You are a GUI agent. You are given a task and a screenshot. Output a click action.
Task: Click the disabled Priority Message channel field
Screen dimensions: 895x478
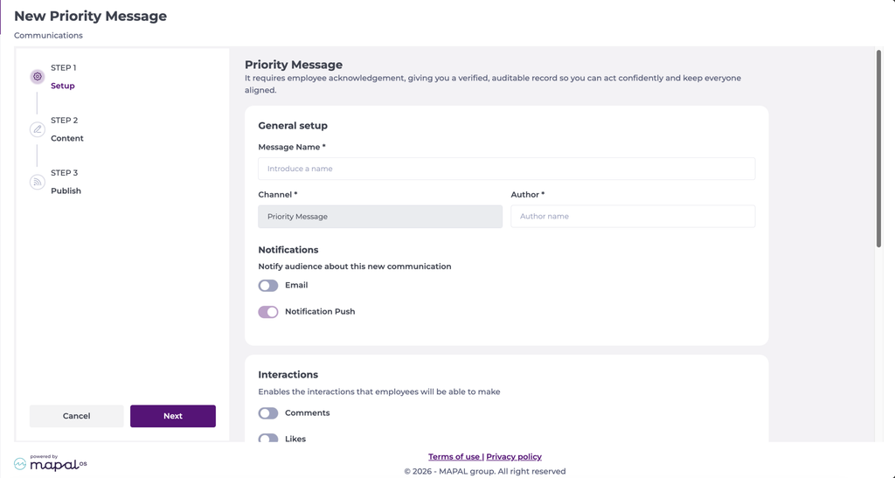pyautogui.click(x=380, y=216)
